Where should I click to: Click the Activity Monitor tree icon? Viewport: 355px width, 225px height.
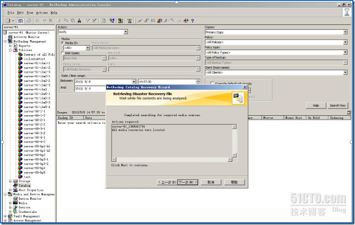(x=10, y=37)
